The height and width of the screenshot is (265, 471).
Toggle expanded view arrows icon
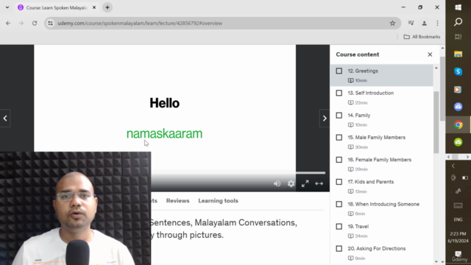pyautogui.click(x=319, y=183)
